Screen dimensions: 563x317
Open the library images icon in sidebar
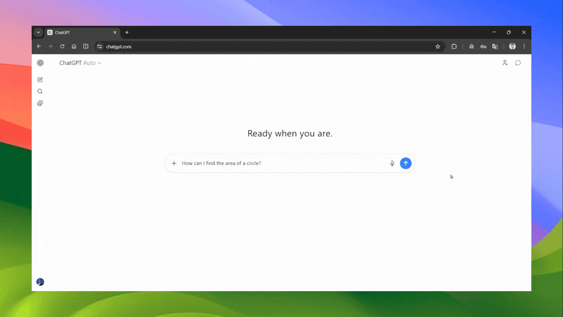click(x=40, y=103)
